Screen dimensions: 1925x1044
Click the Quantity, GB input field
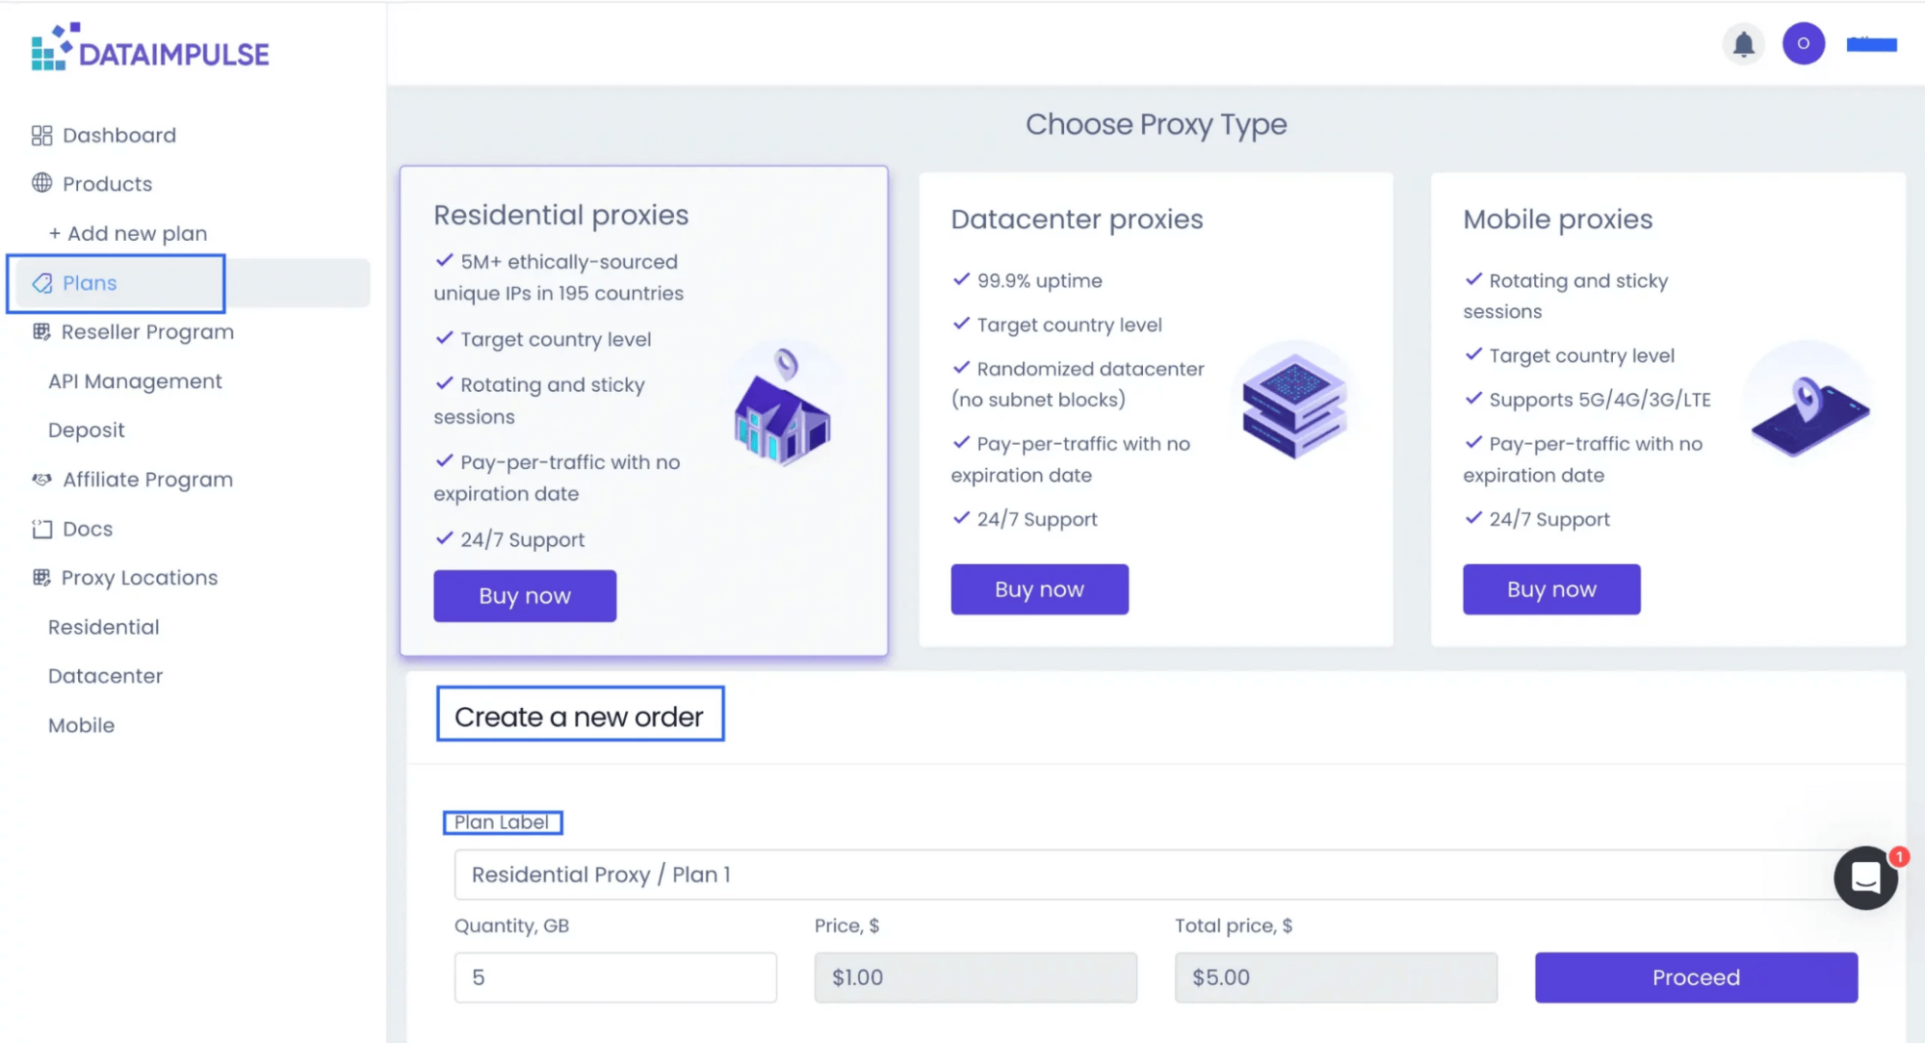click(x=615, y=978)
